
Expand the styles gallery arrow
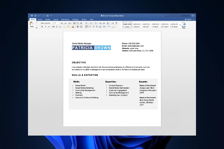coord(180,25)
